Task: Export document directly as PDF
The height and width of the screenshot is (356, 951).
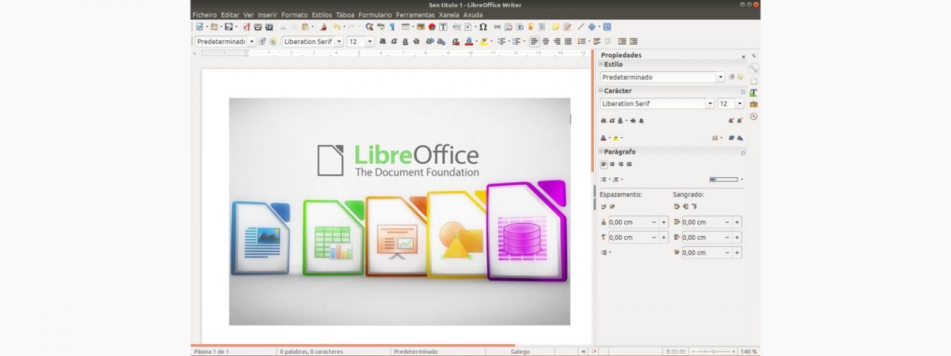Action: click(x=246, y=27)
